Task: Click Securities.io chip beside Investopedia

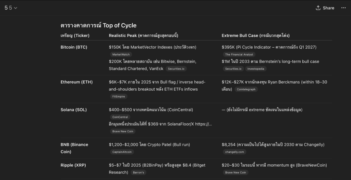Action: click(233, 69)
